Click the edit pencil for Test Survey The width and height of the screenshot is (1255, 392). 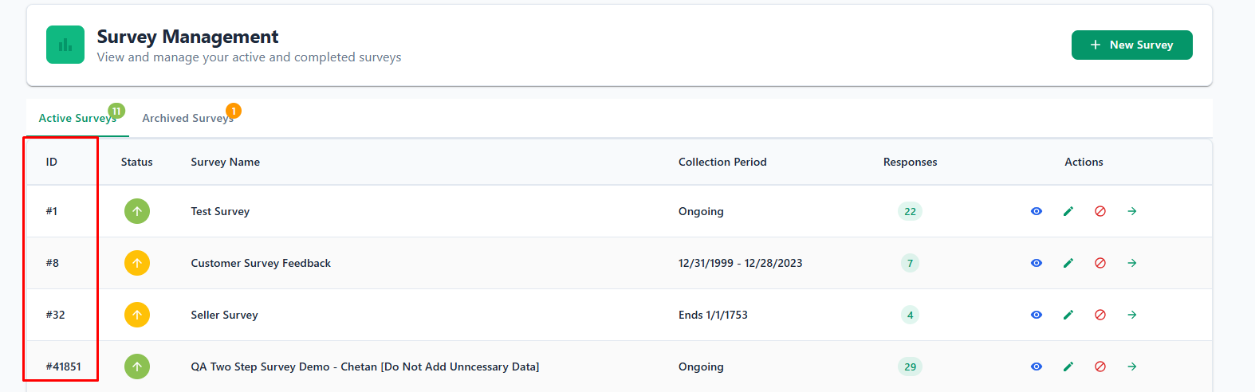tap(1068, 211)
